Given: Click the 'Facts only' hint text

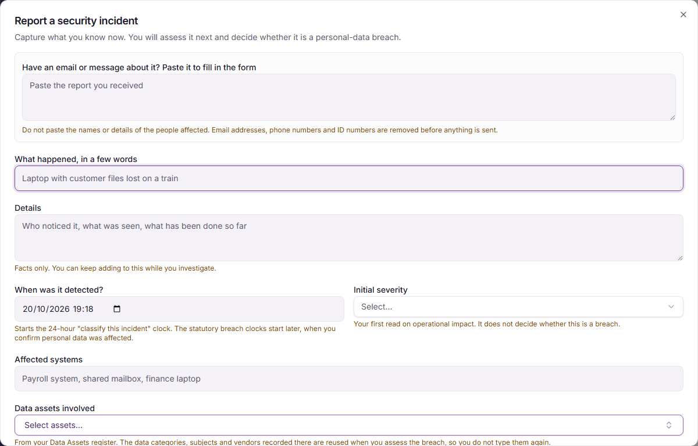Looking at the screenshot, I should (x=115, y=268).
